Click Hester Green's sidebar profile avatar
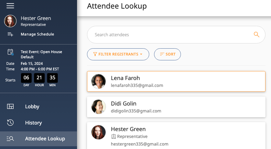The height and width of the screenshot is (149, 271). (10, 21)
